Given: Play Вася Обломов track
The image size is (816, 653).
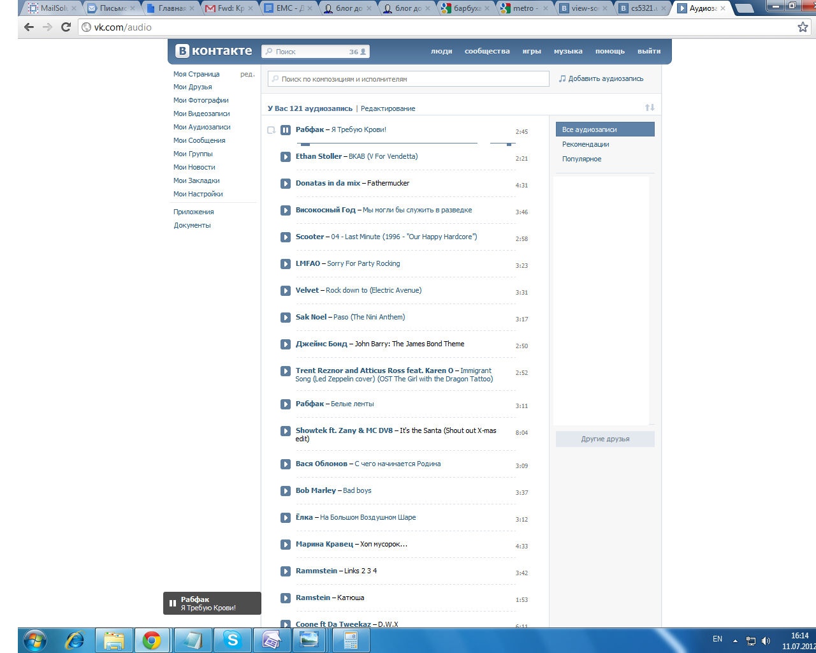Looking at the screenshot, I should tap(286, 464).
